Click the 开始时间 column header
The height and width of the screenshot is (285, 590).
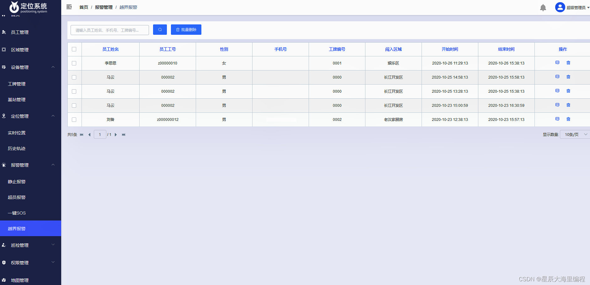tap(450, 49)
